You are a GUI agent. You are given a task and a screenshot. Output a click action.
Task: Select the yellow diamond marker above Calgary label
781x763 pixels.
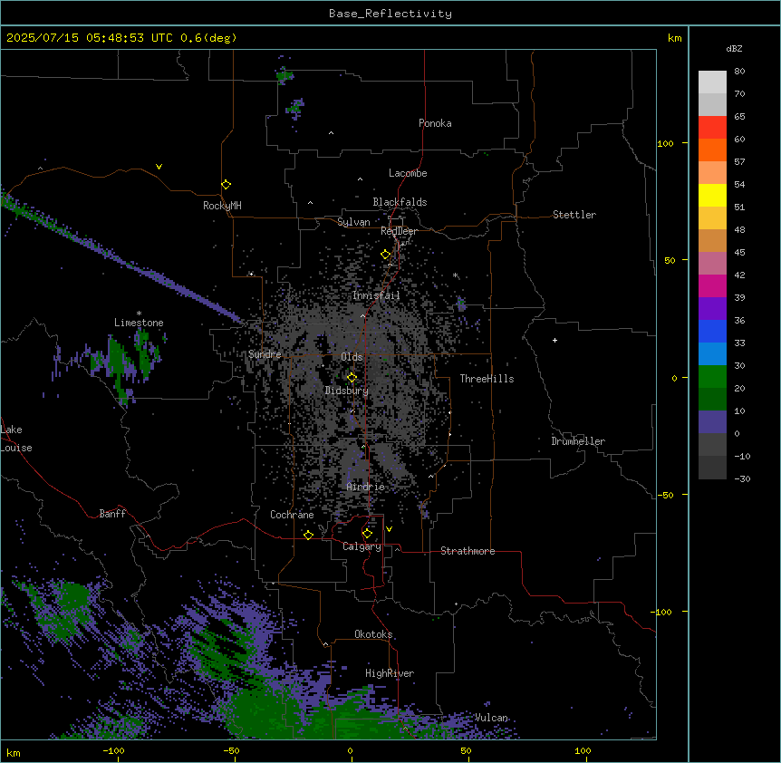tap(367, 534)
